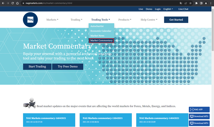Select Economic Calendar menu entry
Screen dimensions: 214x127
101,31
